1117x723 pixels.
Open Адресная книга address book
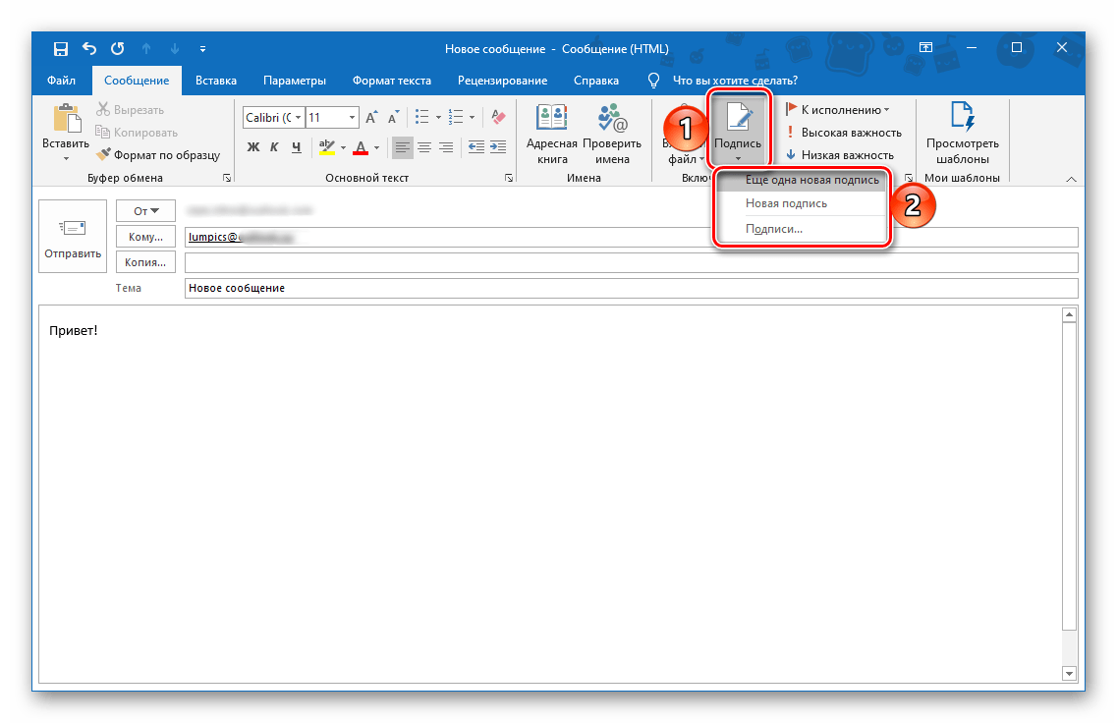[552, 134]
